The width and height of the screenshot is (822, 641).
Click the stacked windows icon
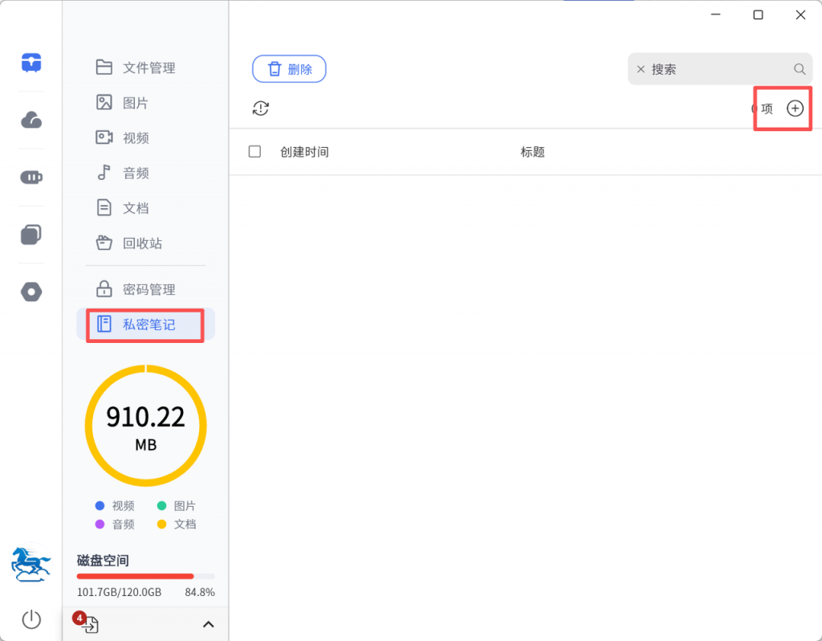click(31, 235)
